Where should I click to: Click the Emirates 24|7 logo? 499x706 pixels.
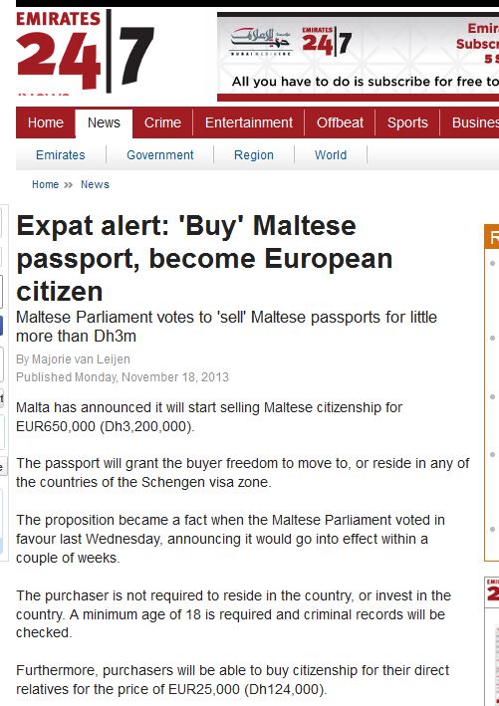coord(85,52)
